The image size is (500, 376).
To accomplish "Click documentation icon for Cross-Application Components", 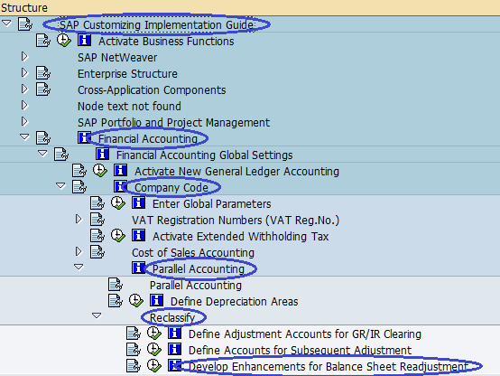I will click(x=43, y=89).
